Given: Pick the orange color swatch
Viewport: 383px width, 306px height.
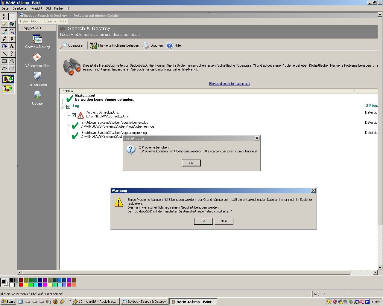Looking at the screenshot, I should tap(74, 285).
